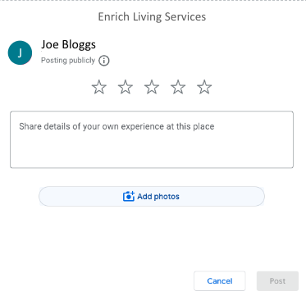306x296 pixels.
Task: Click the Joe Bloggs account name
Action: pos(68,44)
